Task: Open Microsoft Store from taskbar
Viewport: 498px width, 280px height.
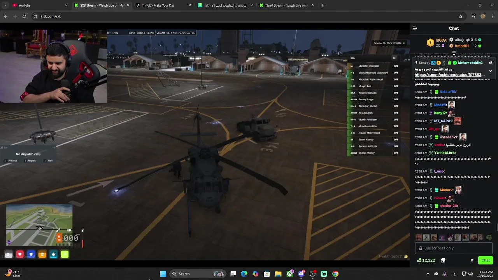Action: coord(267,274)
